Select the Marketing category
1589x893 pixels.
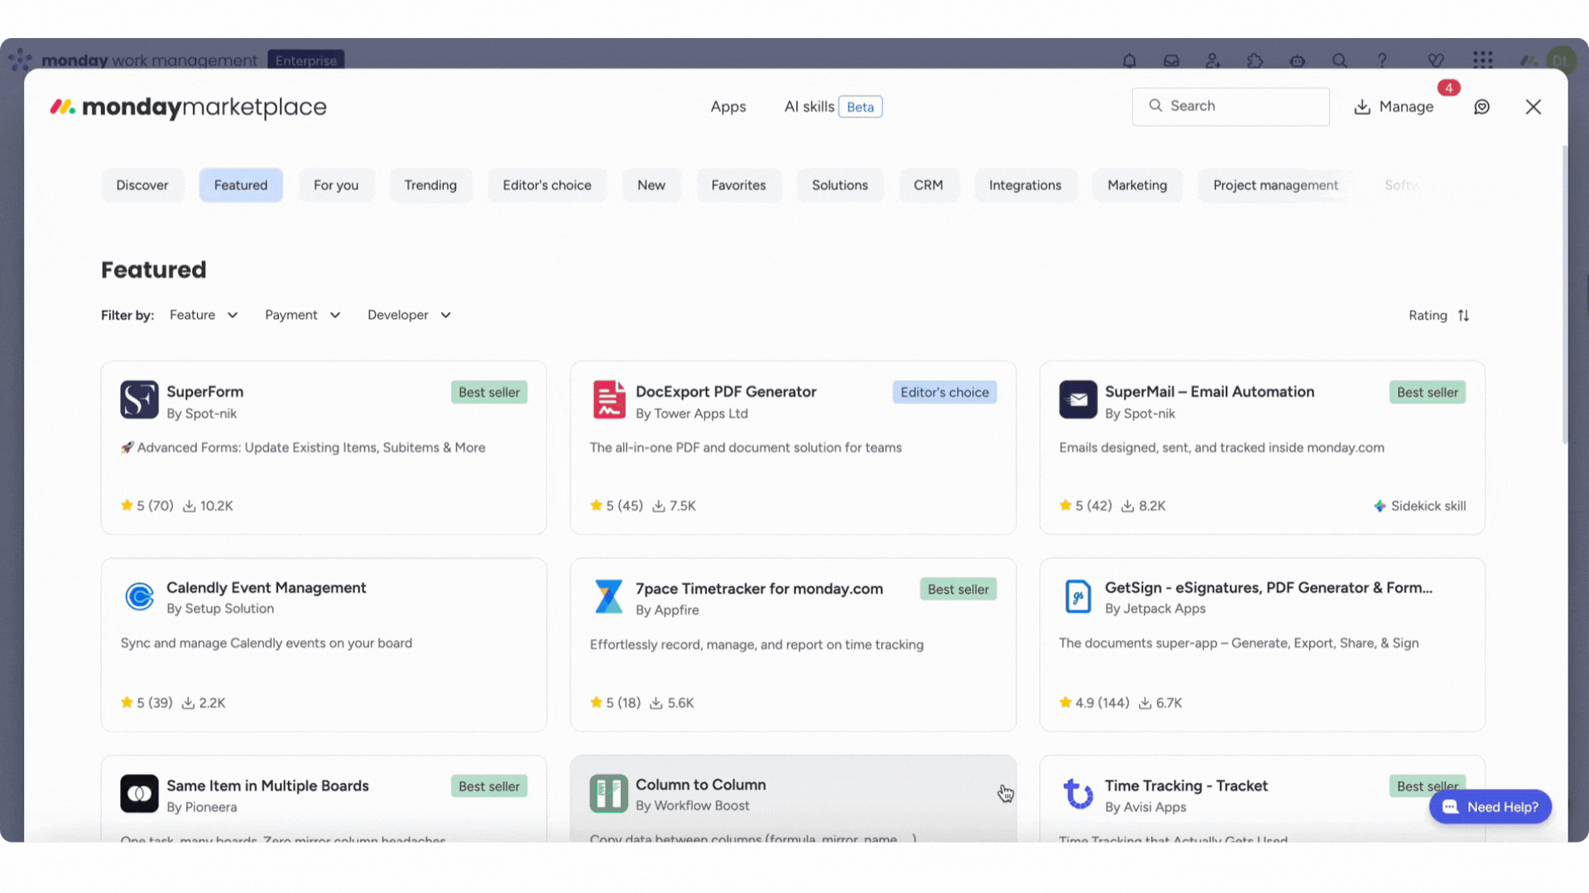click(x=1138, y=185)
